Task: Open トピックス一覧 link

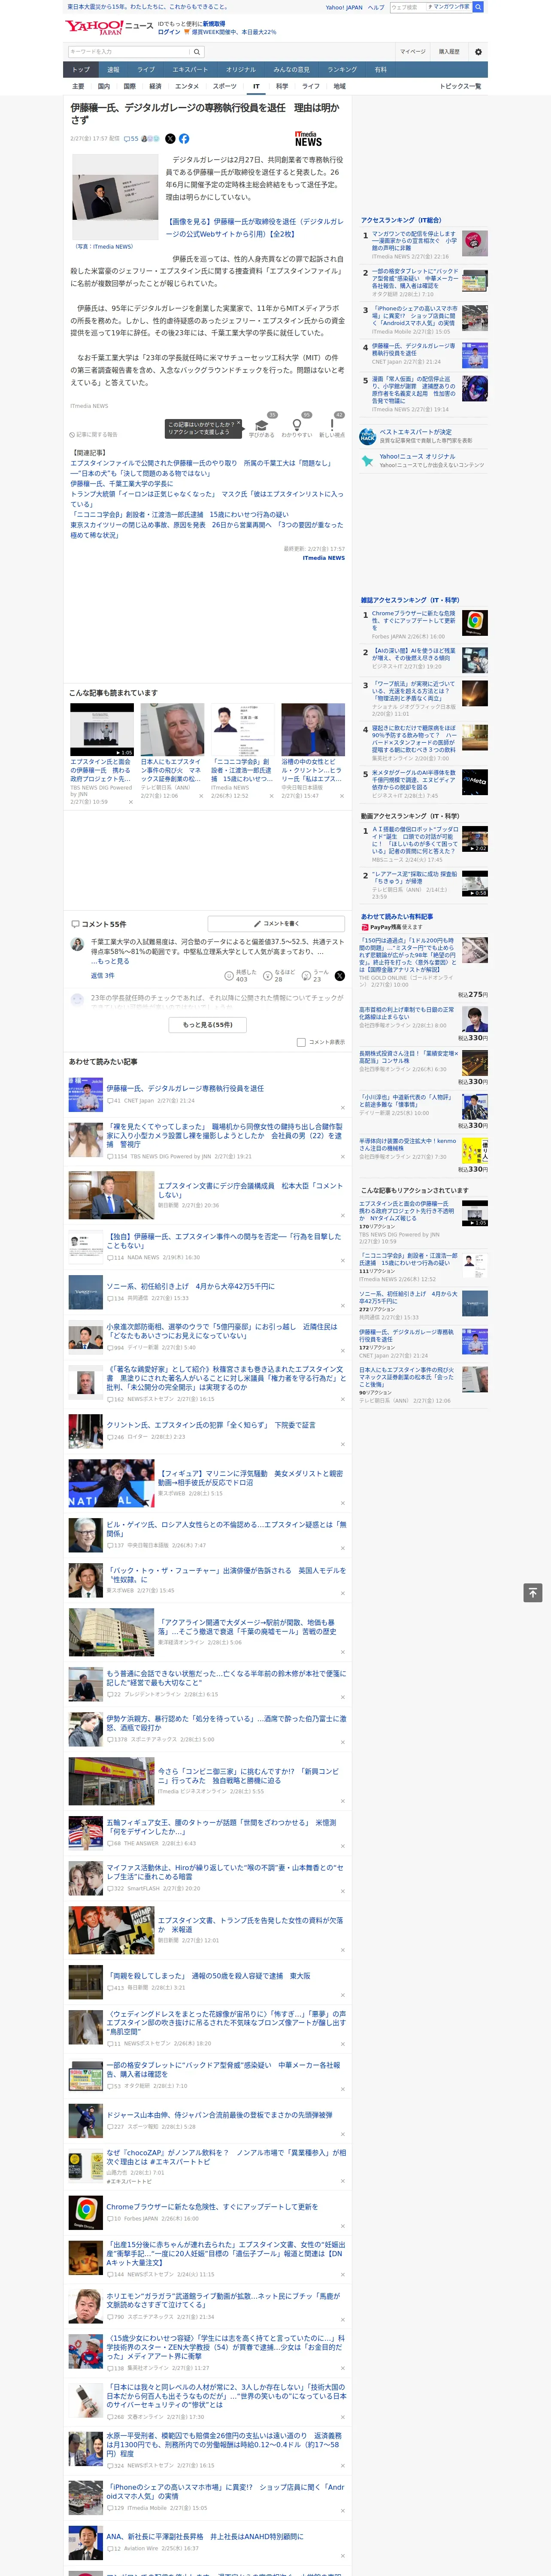Action: coord(460,86)
